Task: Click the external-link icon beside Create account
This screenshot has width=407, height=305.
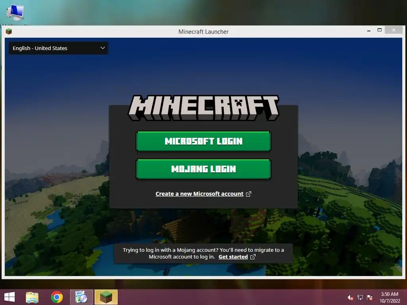Action: [248, 194]
